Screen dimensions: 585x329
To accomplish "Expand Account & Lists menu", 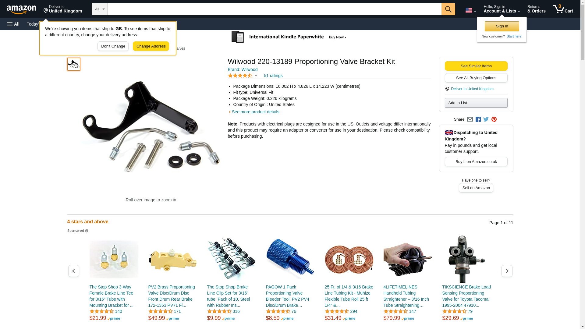I will coord(502,9).
